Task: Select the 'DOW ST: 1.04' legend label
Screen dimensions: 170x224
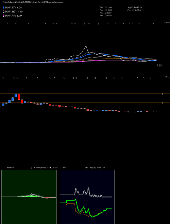Action: click(x=13, y=7)
